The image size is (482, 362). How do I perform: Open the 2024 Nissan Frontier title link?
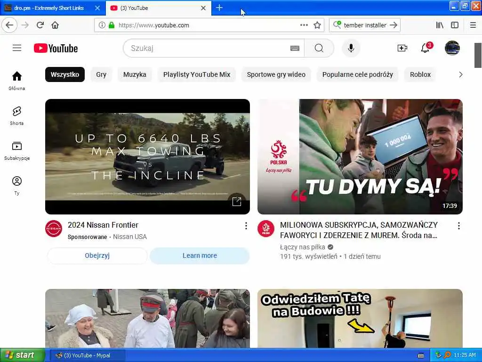(103, 225)
